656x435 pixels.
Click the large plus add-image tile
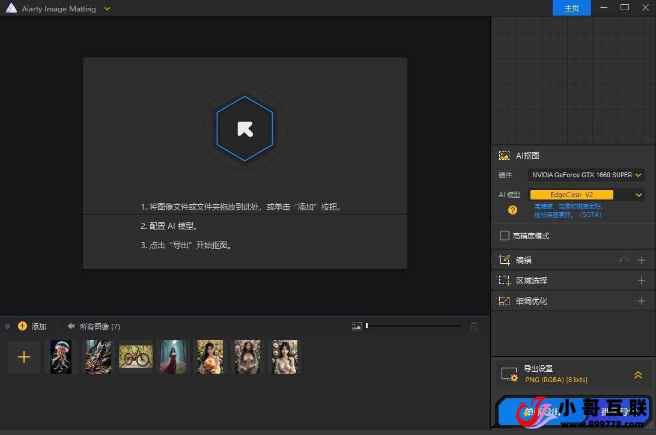point(24,357)
